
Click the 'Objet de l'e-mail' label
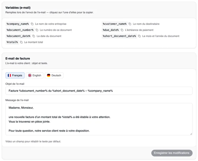(15, 84)
